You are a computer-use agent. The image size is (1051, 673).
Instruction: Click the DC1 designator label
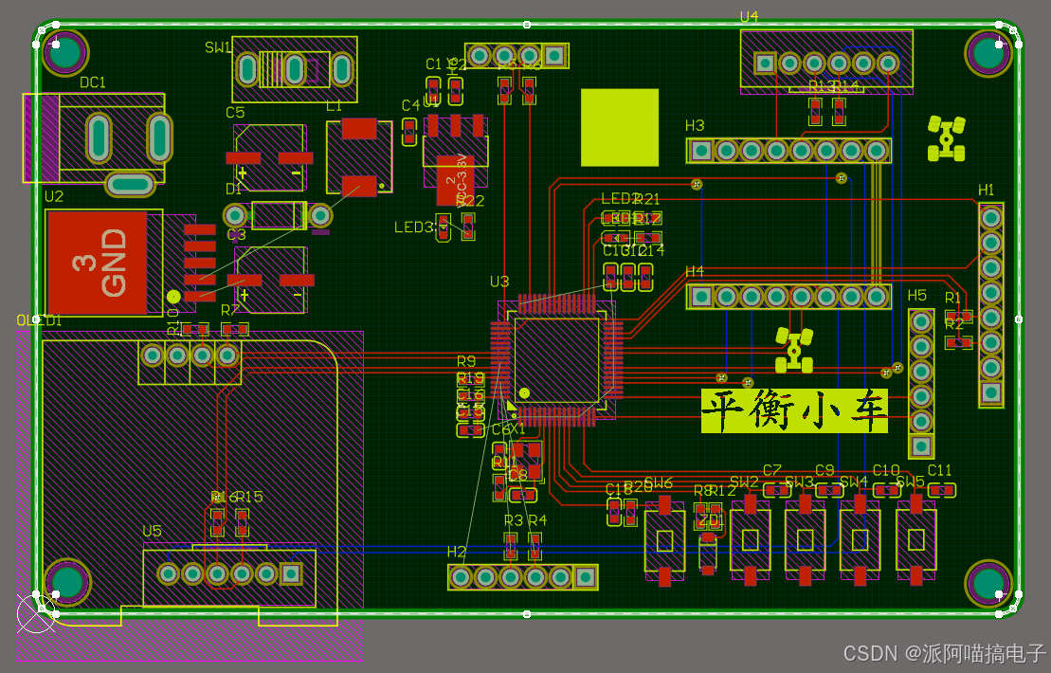tap(93, 82)
